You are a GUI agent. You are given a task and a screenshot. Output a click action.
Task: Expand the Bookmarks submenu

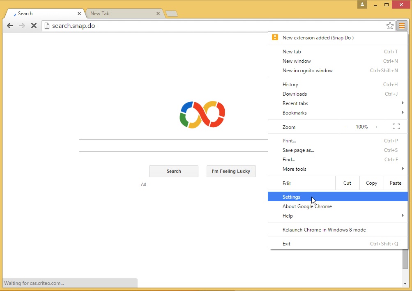pos(295,113)
